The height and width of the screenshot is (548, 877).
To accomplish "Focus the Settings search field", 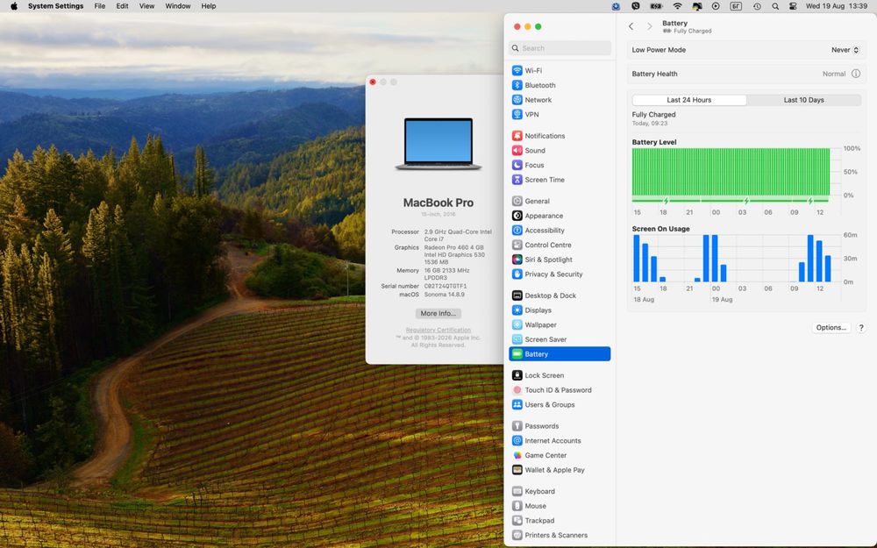I will [x=560, y=48].
